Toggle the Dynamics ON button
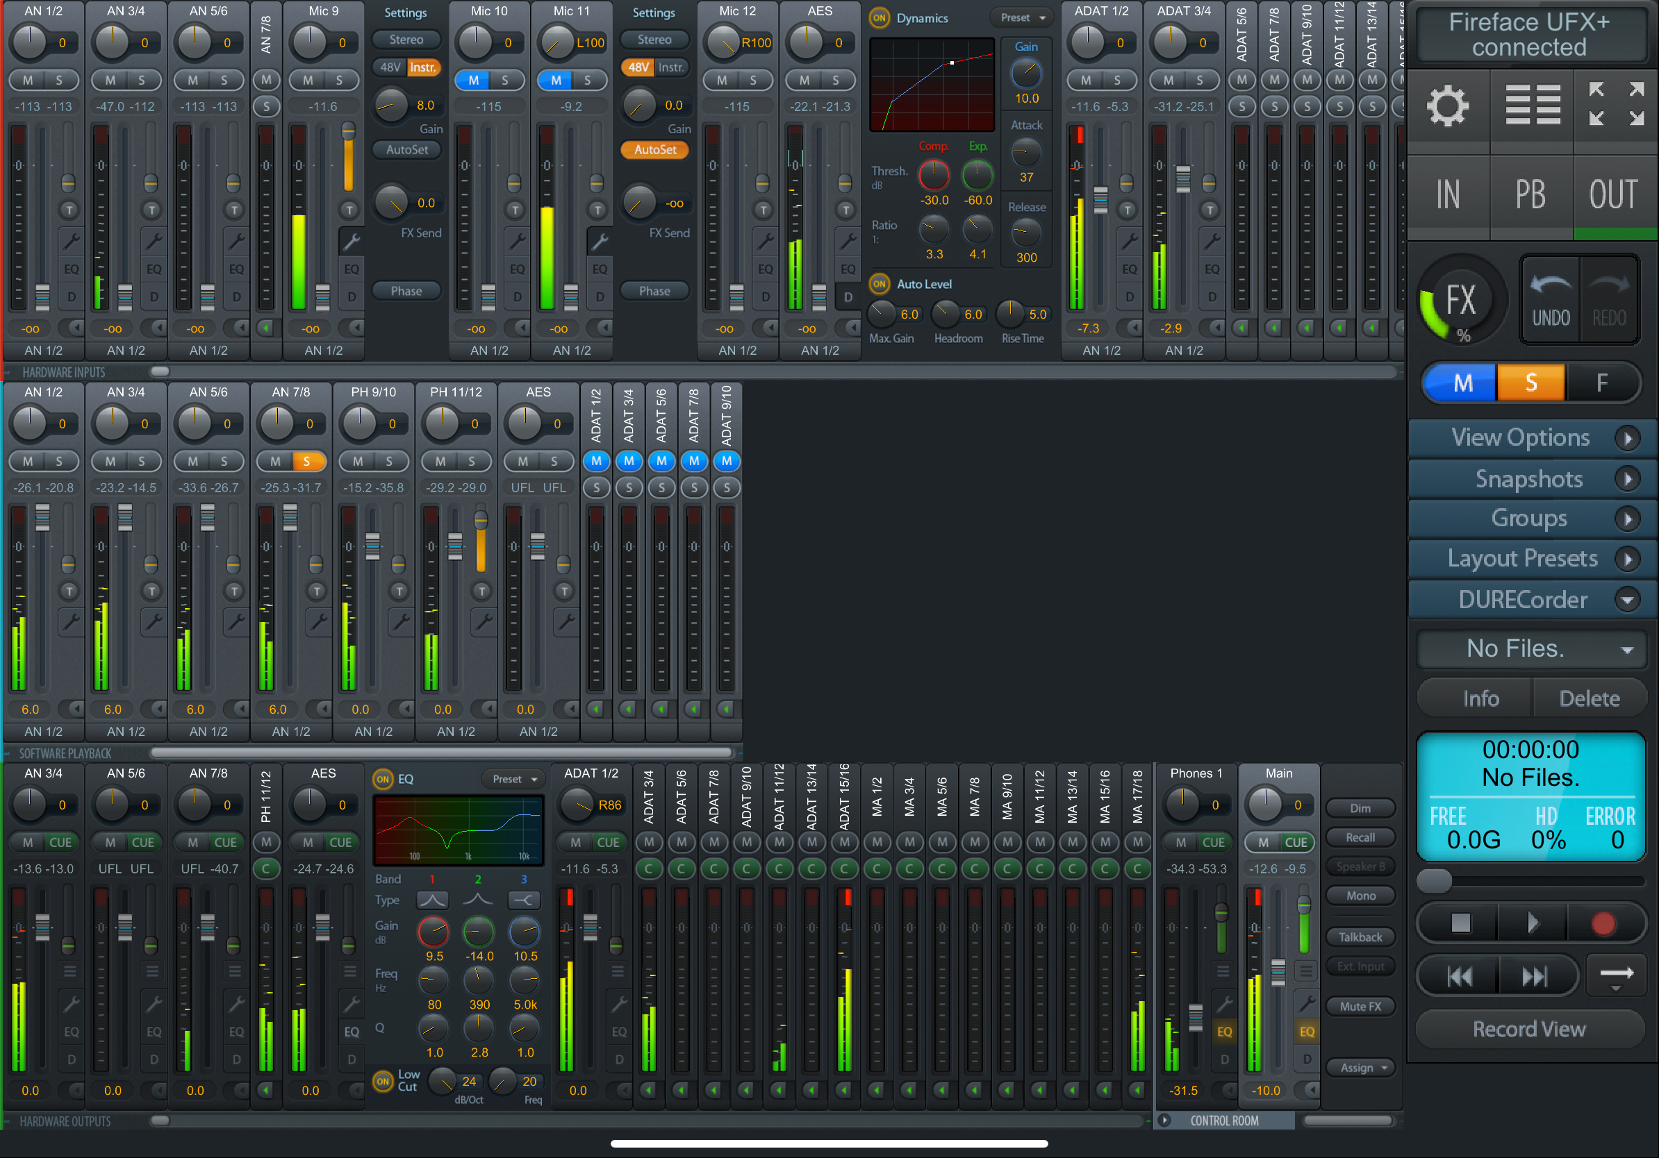1659x1158 pixels. [x=880, y=18]
